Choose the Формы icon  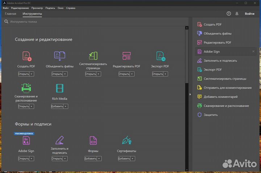pyautogui.click(x=93, y=140)
